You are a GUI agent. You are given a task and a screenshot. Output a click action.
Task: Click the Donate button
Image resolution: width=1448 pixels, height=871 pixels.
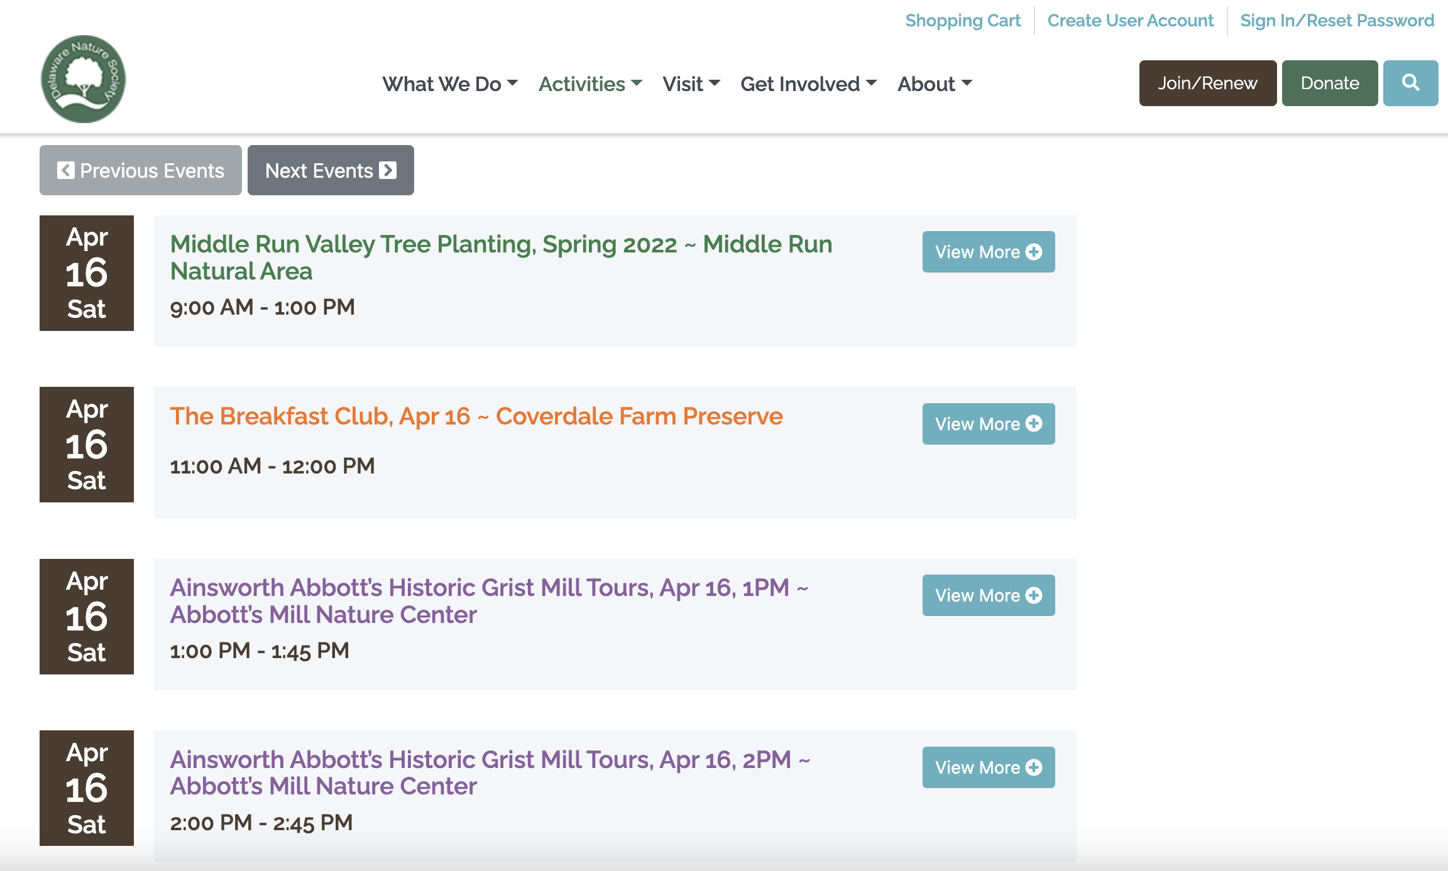tap(1330, 83)
